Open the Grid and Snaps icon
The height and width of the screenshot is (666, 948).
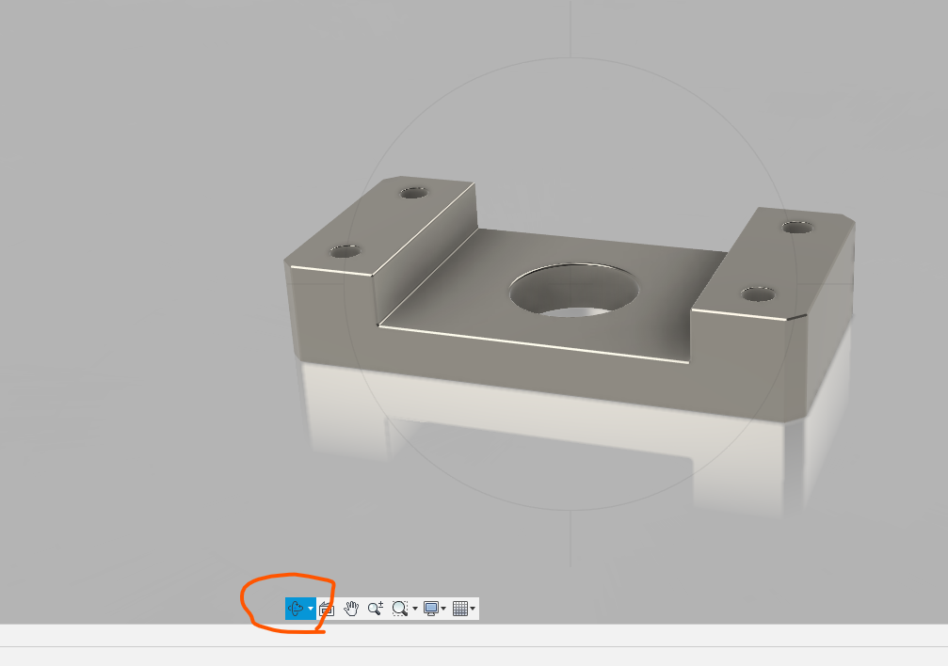click(460, 609)
